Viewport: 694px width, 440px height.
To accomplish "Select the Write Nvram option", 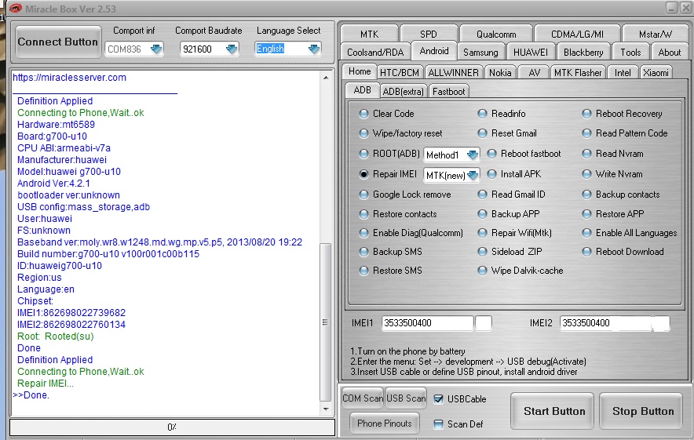I will point(586,174).
